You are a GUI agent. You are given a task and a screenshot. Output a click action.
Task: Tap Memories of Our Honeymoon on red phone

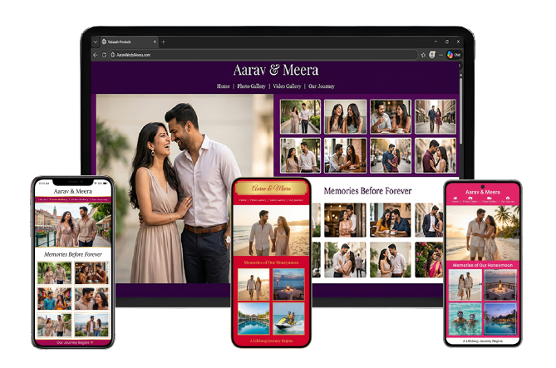click(271, 263)
